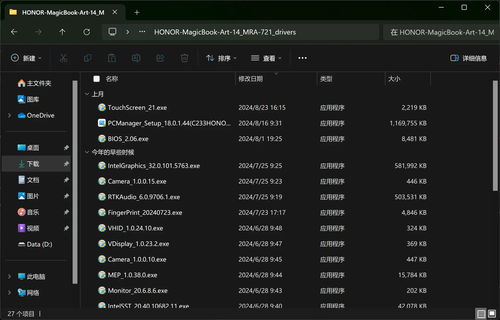The width and height of the screenshot is (500, 320).
Task: Sort by 名称 column header
Action: [112, 79]
